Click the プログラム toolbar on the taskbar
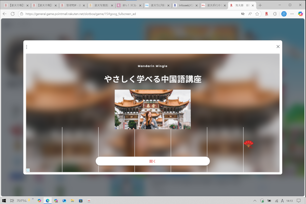Viewport: 306px width, 204px height. 22,201
